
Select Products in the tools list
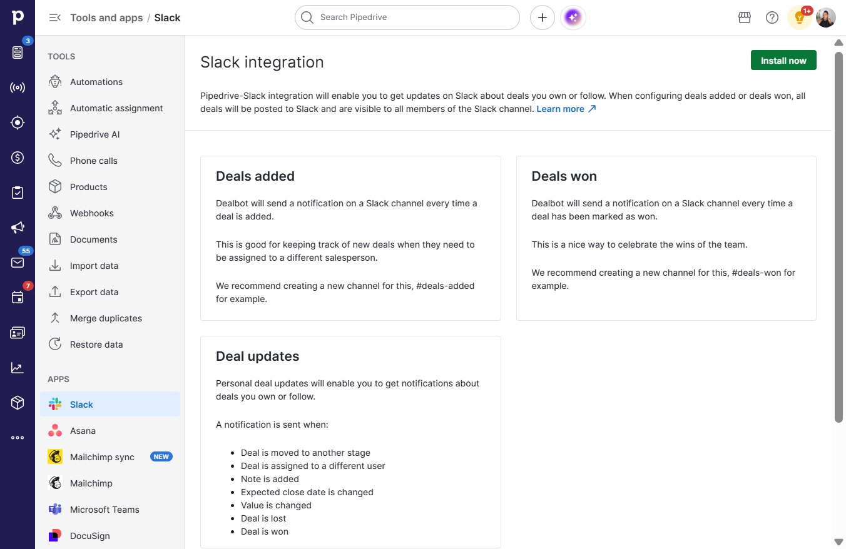point(110,187)
